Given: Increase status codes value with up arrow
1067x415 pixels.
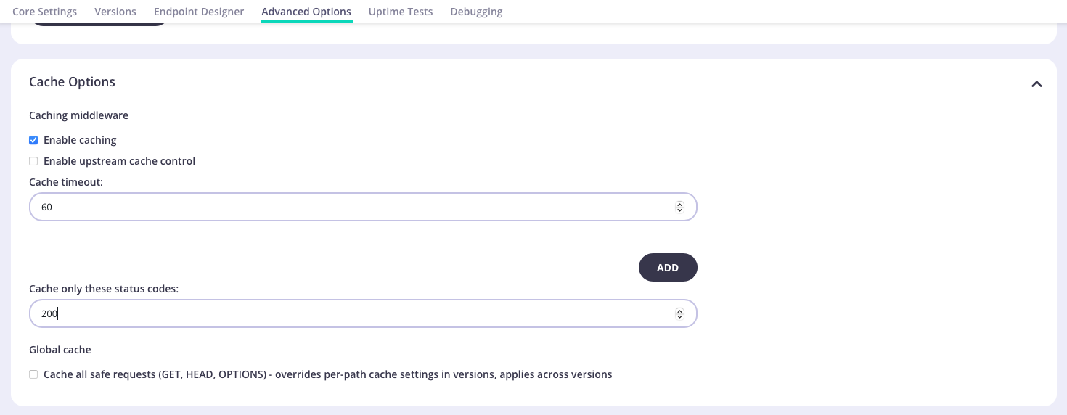Looking at the screenshot, I should (679, 311).
